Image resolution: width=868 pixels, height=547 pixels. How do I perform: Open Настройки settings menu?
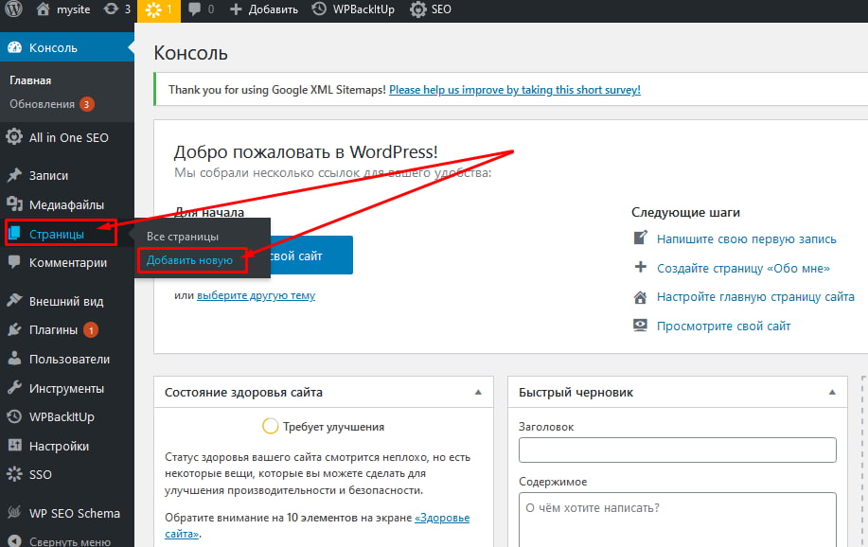[59, 446]
